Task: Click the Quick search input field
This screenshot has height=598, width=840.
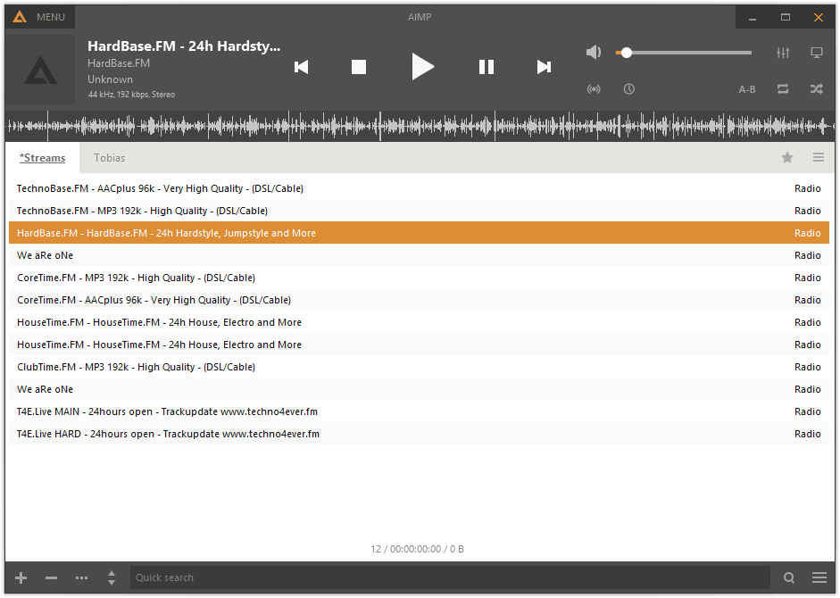Action: 450,577
